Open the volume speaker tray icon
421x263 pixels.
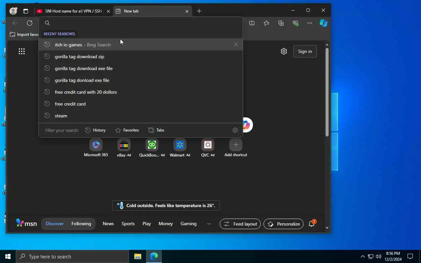click(x=379, y=256)
